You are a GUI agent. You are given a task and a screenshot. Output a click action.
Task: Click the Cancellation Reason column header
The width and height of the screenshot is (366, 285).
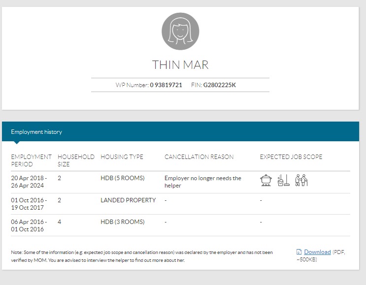coord(199,157)
